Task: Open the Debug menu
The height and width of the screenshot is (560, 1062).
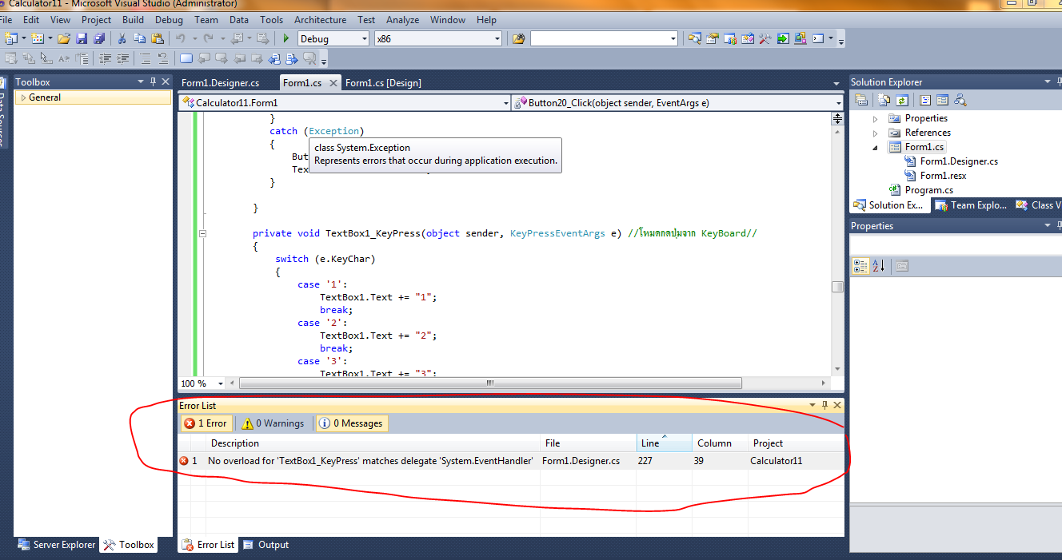Action: tap(169, 20)
